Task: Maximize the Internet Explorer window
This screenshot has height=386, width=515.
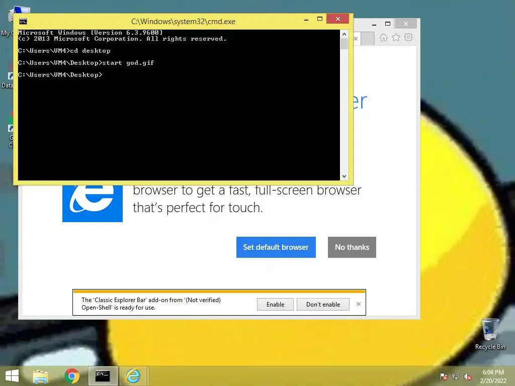Action: point(388,24)
